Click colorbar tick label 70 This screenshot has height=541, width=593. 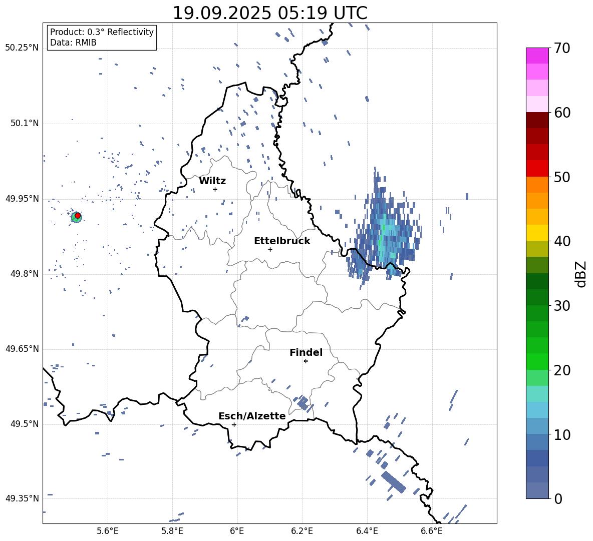[562, 48]
